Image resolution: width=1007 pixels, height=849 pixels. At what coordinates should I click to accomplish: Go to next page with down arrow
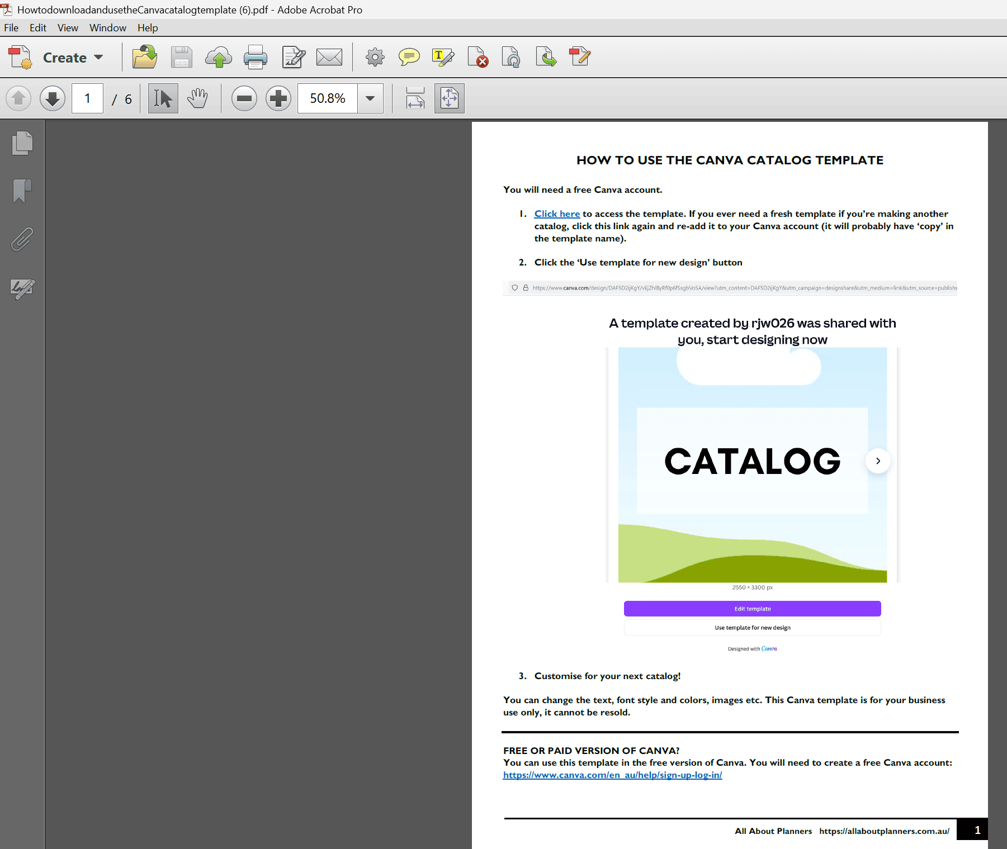click(53, 98)
